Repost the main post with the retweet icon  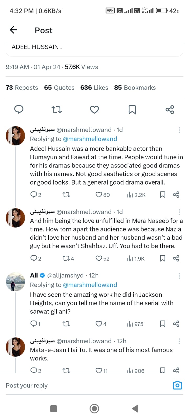pyautogui.click(x=56, y=109)
